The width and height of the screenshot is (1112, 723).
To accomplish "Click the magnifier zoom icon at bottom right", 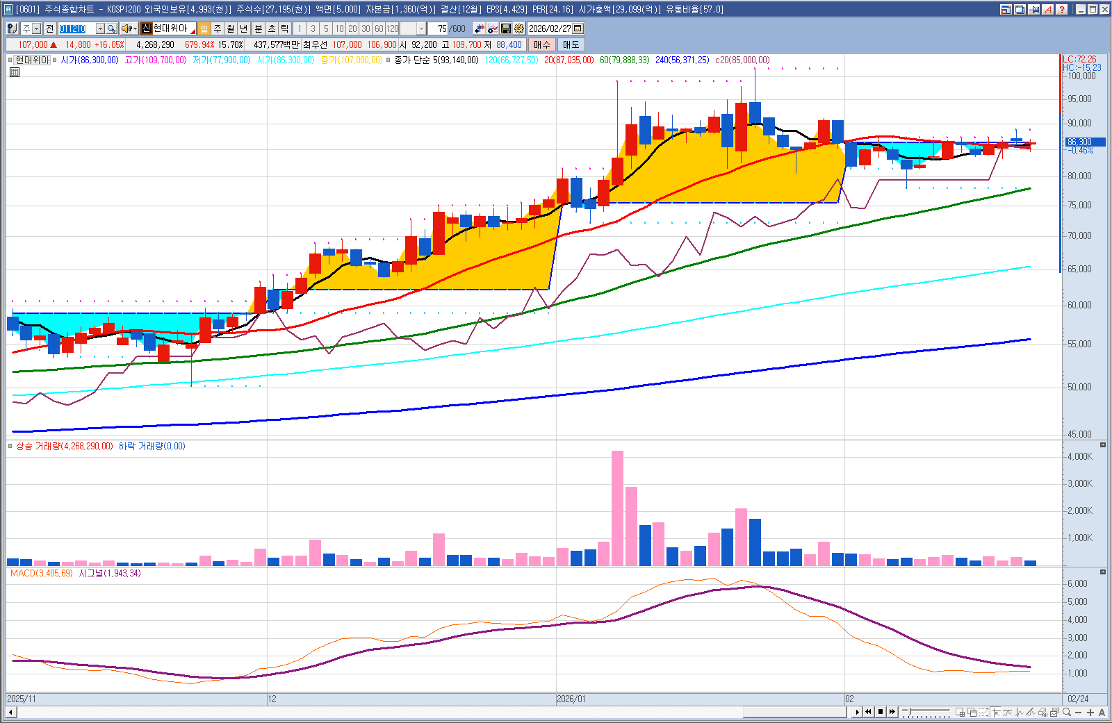I will [1066, 712].
